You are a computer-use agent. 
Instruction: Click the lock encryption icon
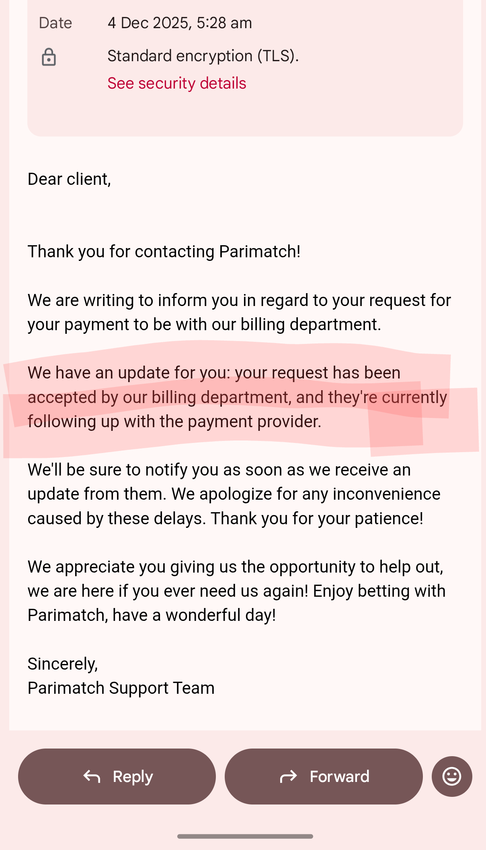tap(49, 57)
